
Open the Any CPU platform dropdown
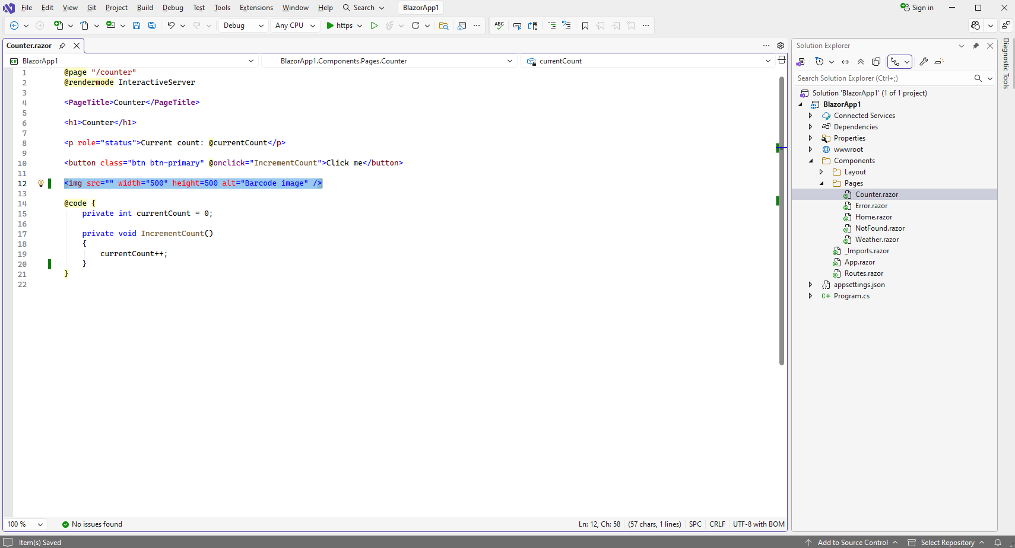point(295,26)
